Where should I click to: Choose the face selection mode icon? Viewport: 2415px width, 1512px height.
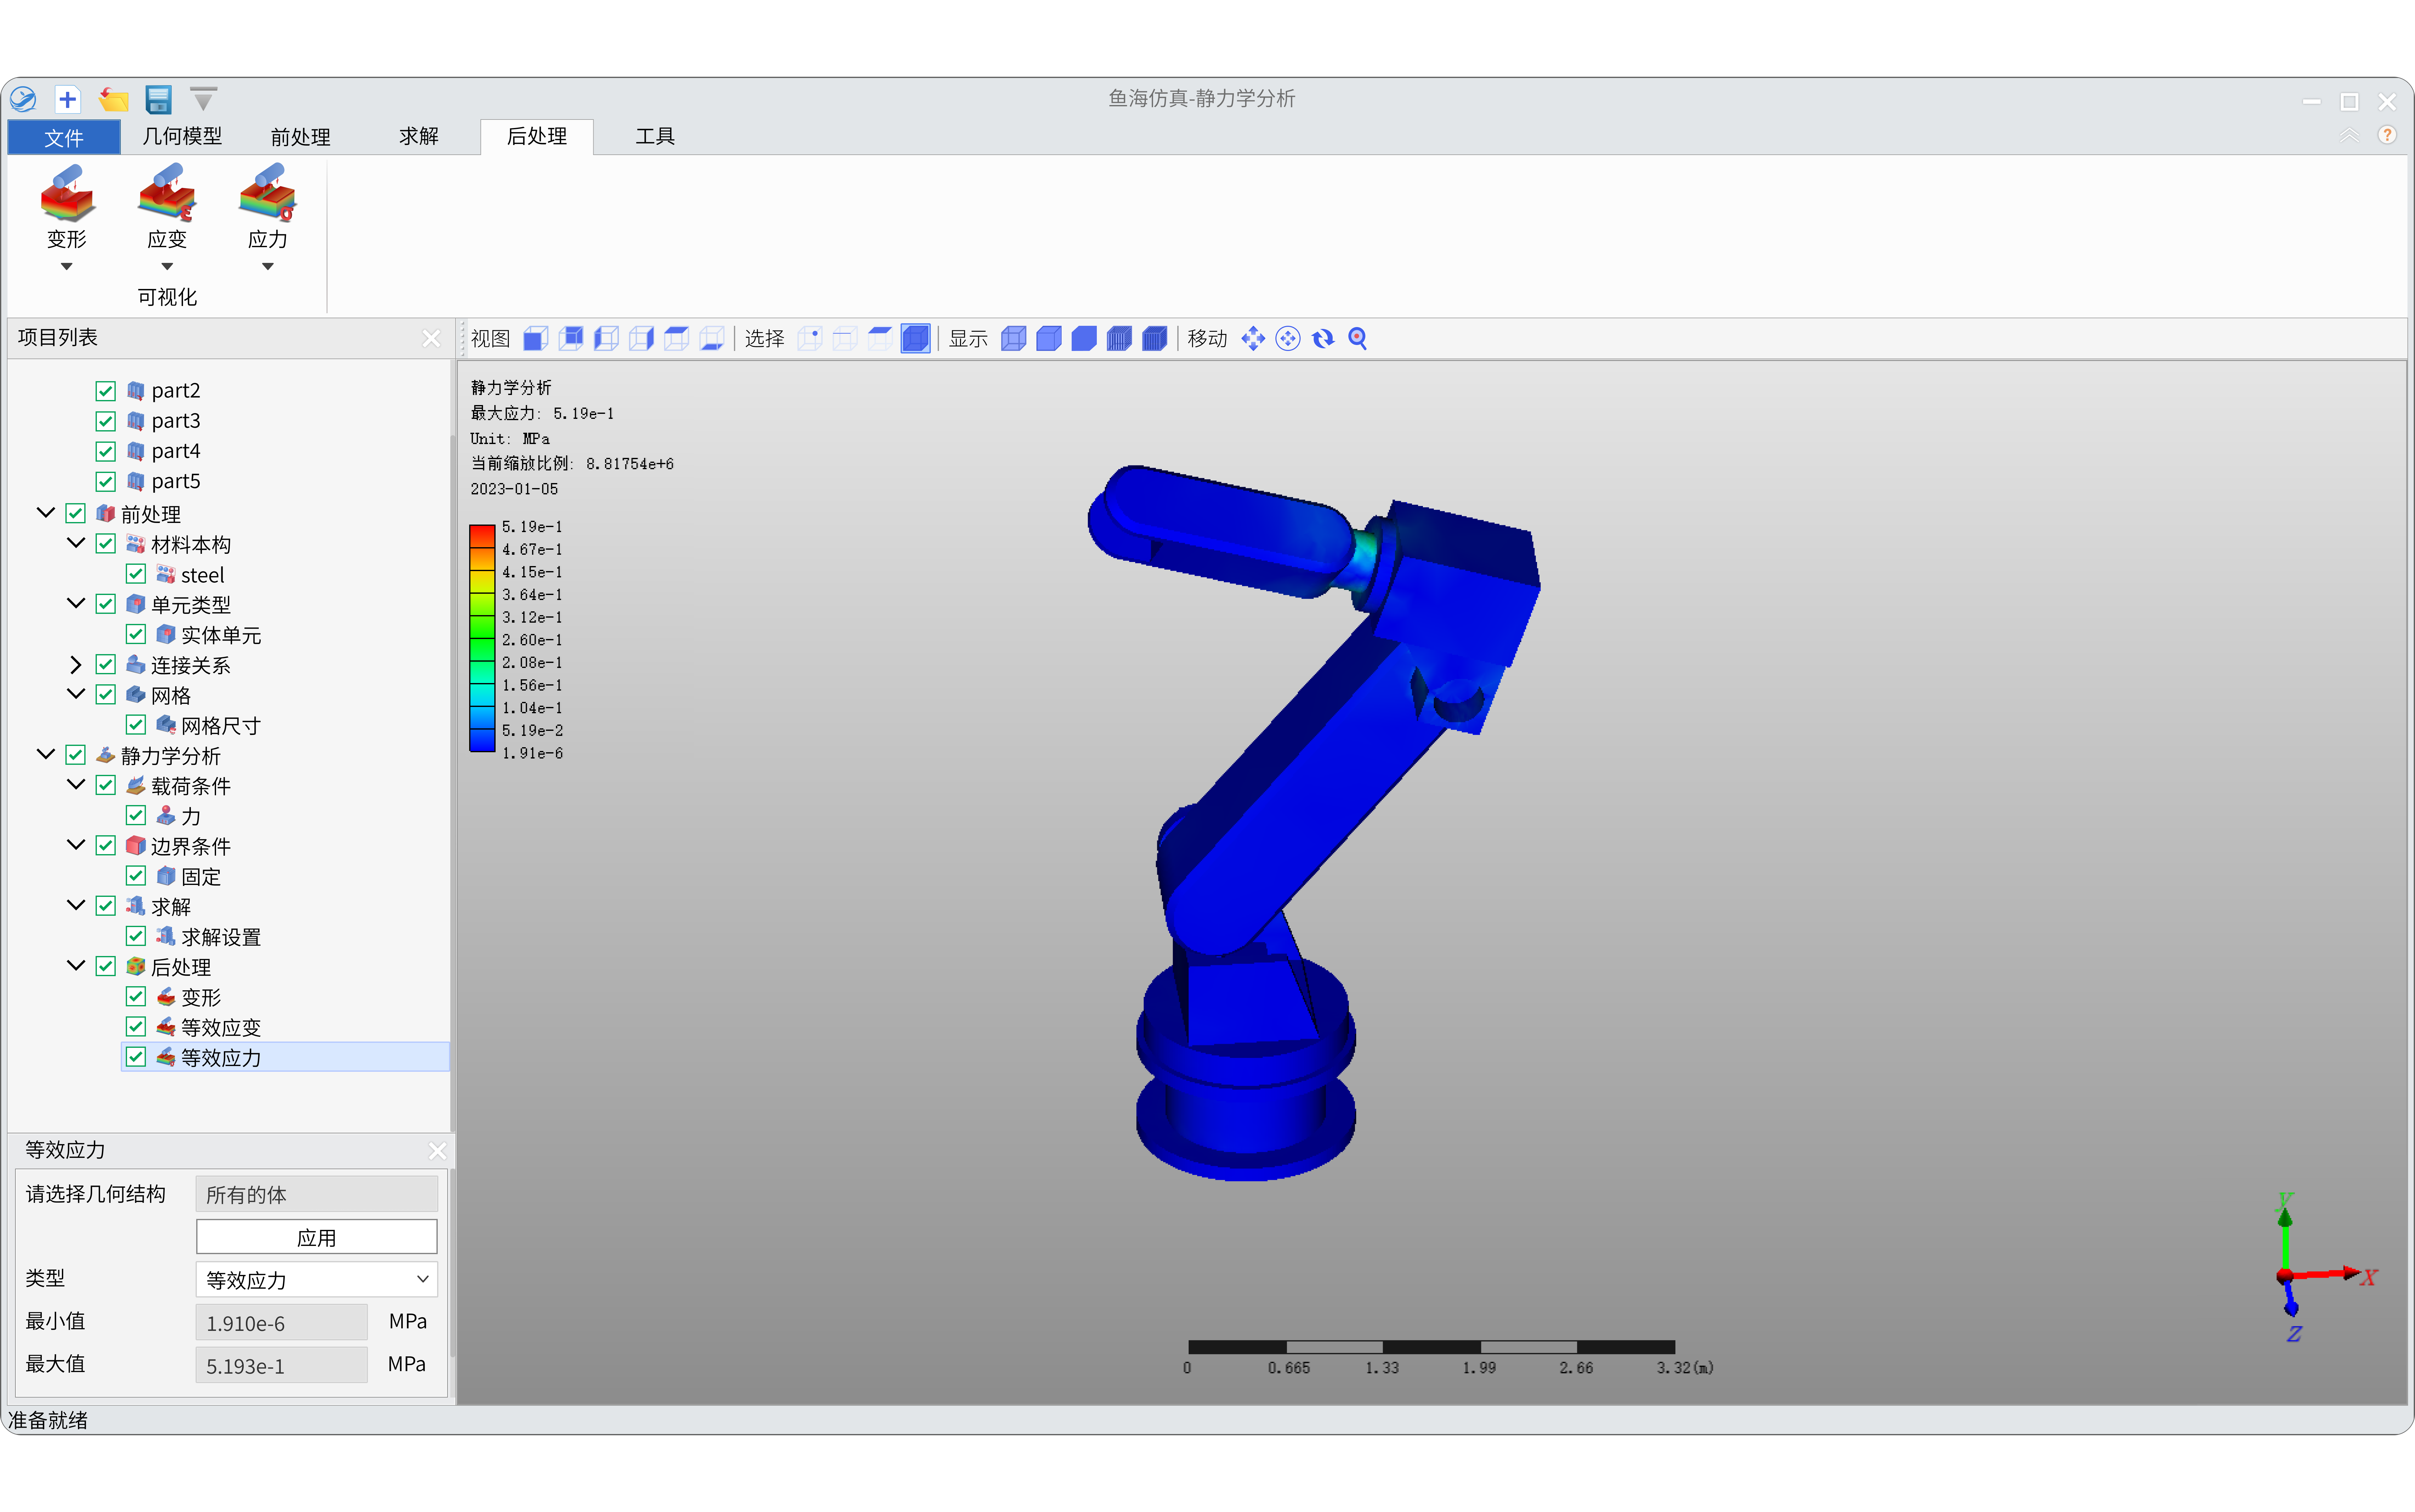click(x=880, y=339)
